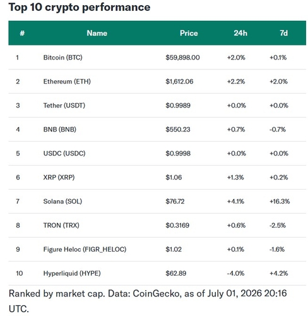Click the Price column header
308x316 pixels.
189,33
